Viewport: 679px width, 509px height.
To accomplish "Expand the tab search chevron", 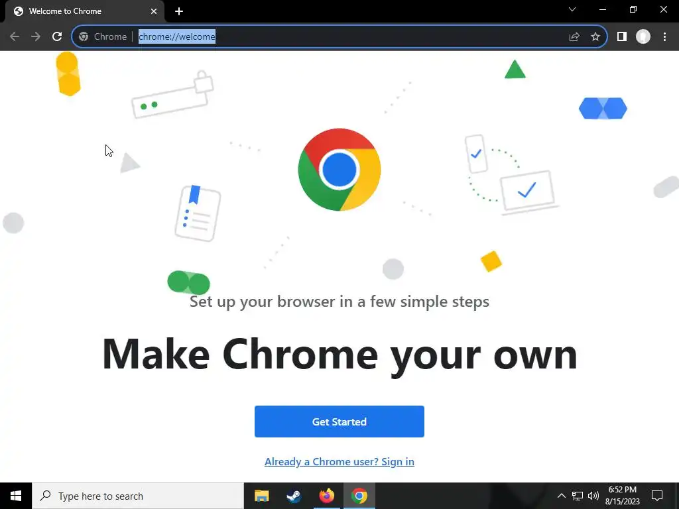I will [572, 9].
